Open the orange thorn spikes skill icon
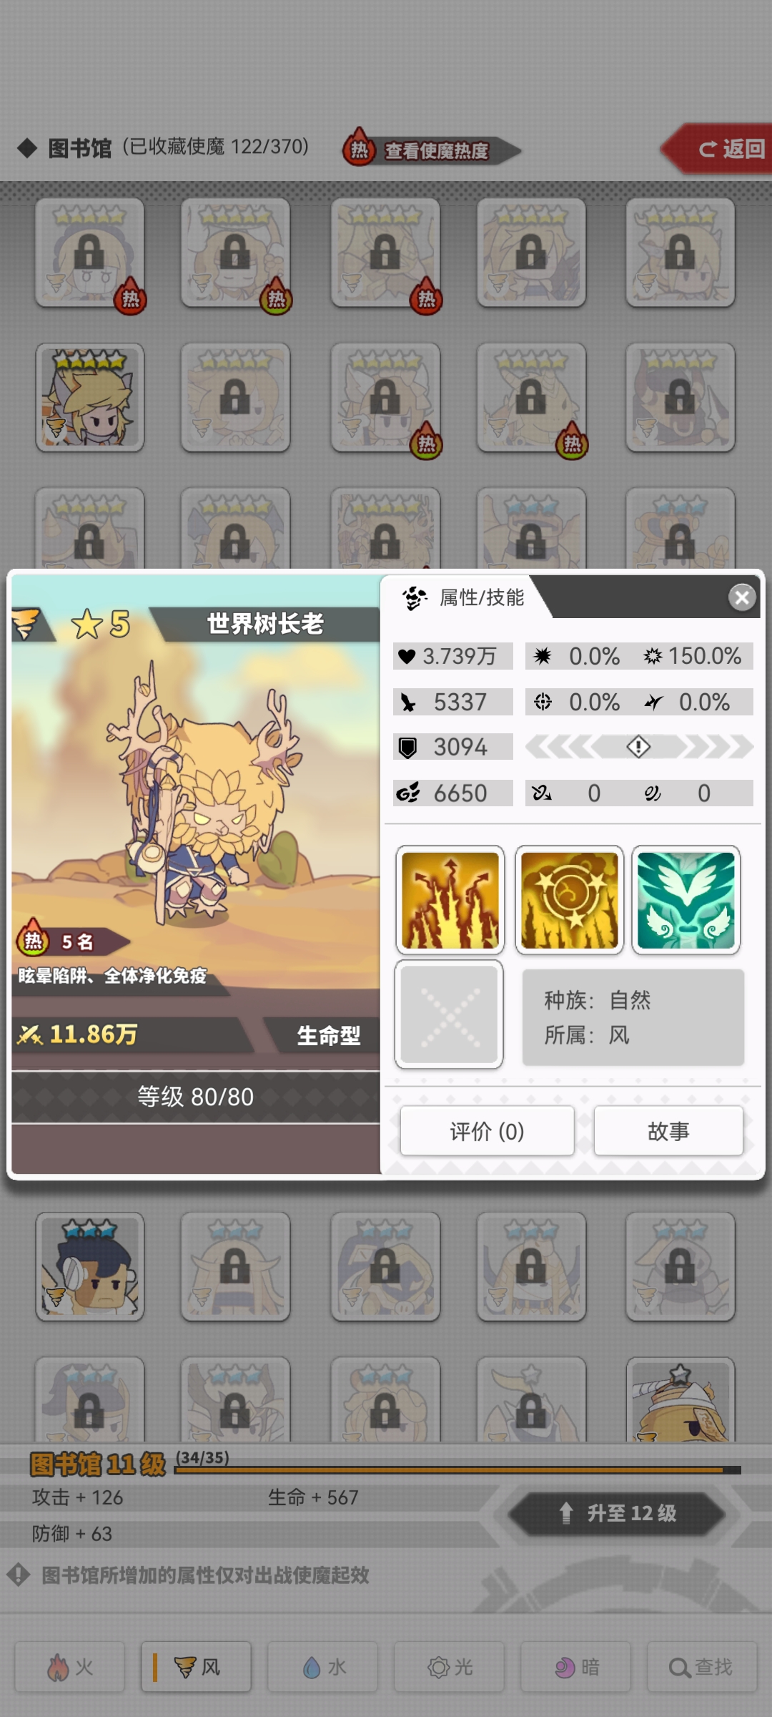The height and width of the screenshot is (1717, 772). click(450, 900)
